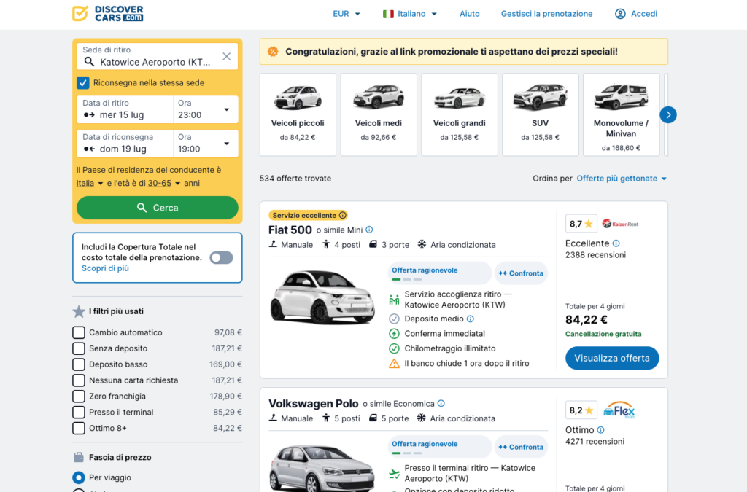The width and height of the screenshot is (747, 492).
Task: Select SUV category
Action: coord(541,114)
